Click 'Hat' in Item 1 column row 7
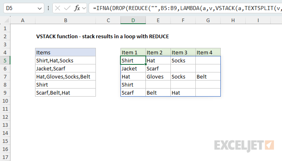Viewport: 282px width, 161px height. pyautogui.click(x=133, y=77)
